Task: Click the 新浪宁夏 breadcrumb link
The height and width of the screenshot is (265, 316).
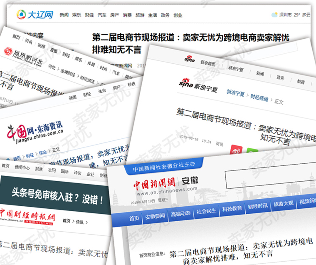Action: tap(235, 93)
